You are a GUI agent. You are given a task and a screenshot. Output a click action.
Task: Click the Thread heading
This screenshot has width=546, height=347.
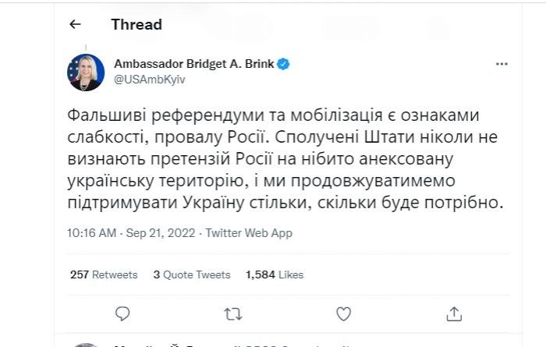[136, 24]
